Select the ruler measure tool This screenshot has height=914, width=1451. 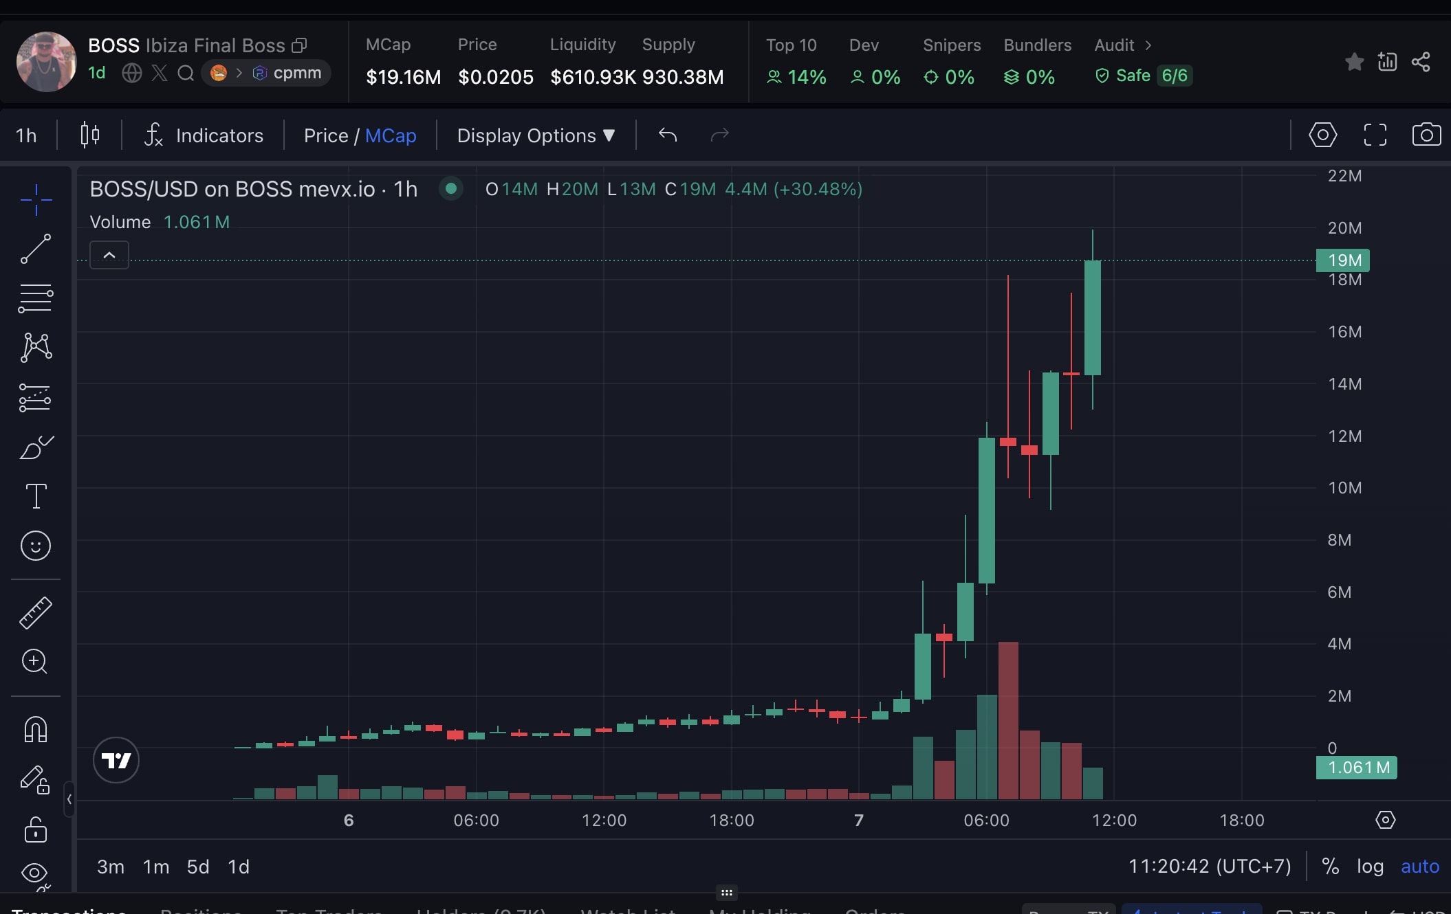coord(36,612)
